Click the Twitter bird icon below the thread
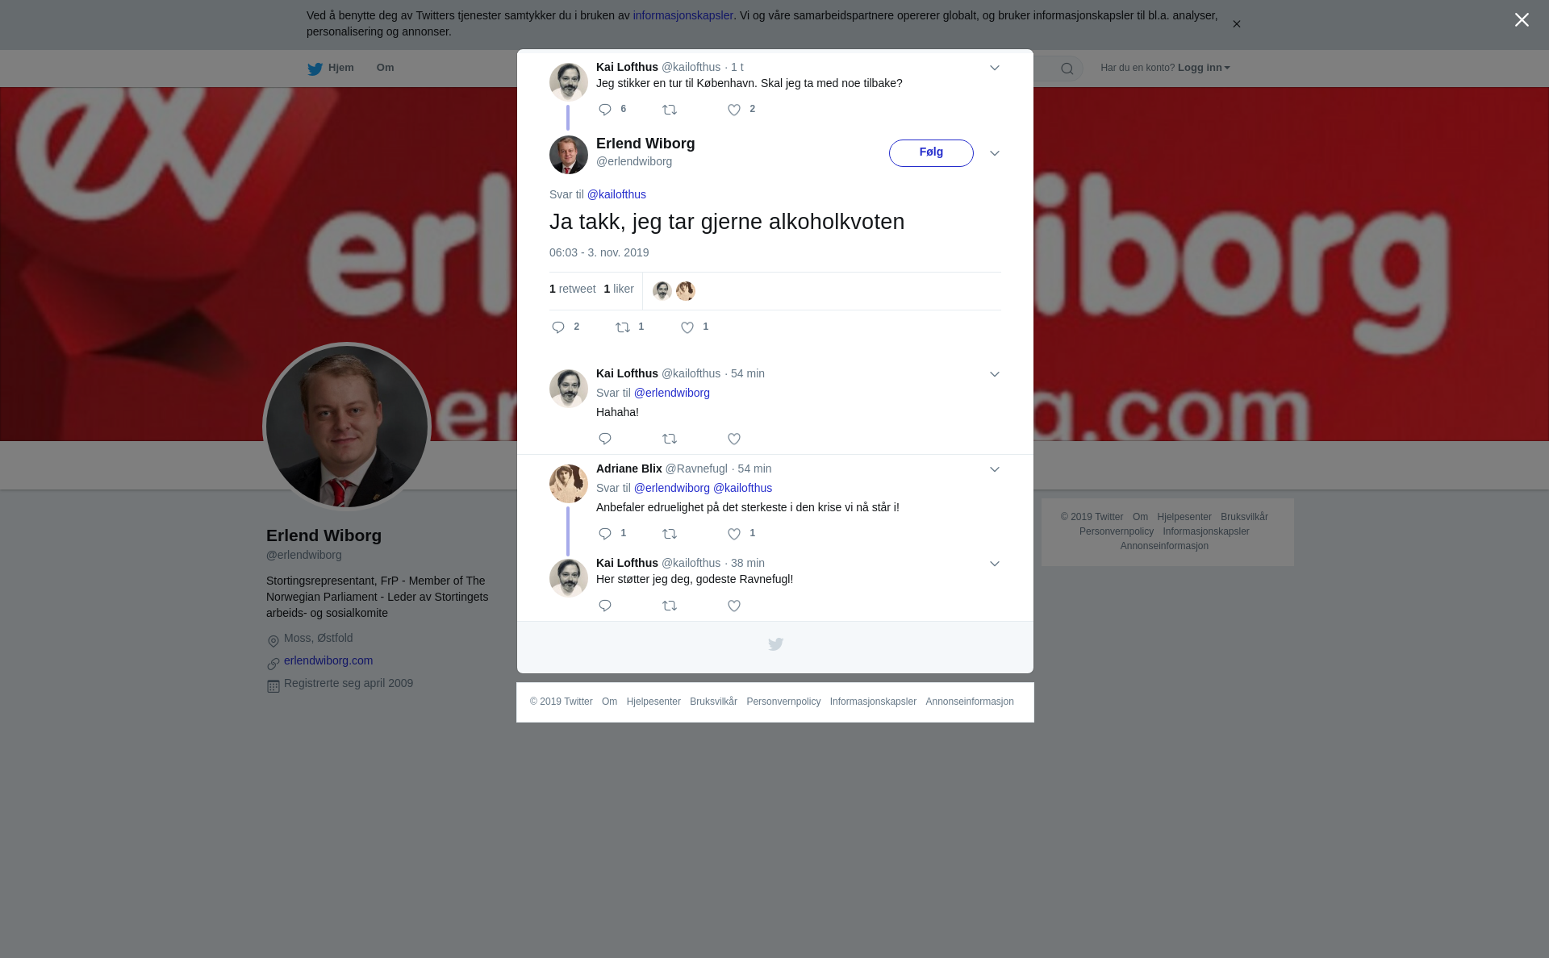This screenshot has width=1549, height=958. pos(775,644)
